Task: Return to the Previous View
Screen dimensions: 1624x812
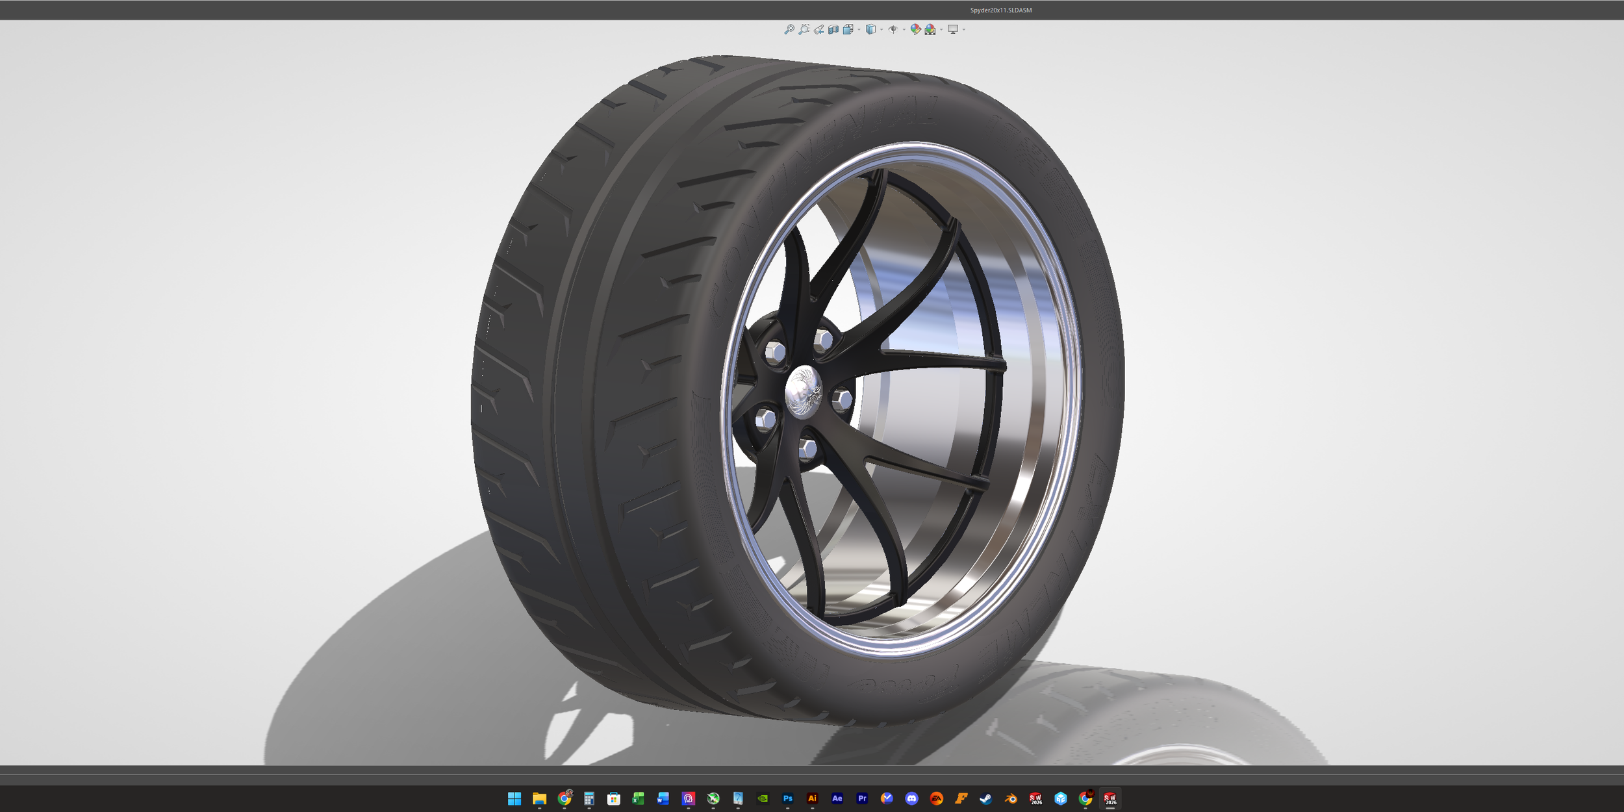Action: tap(818, 29)
